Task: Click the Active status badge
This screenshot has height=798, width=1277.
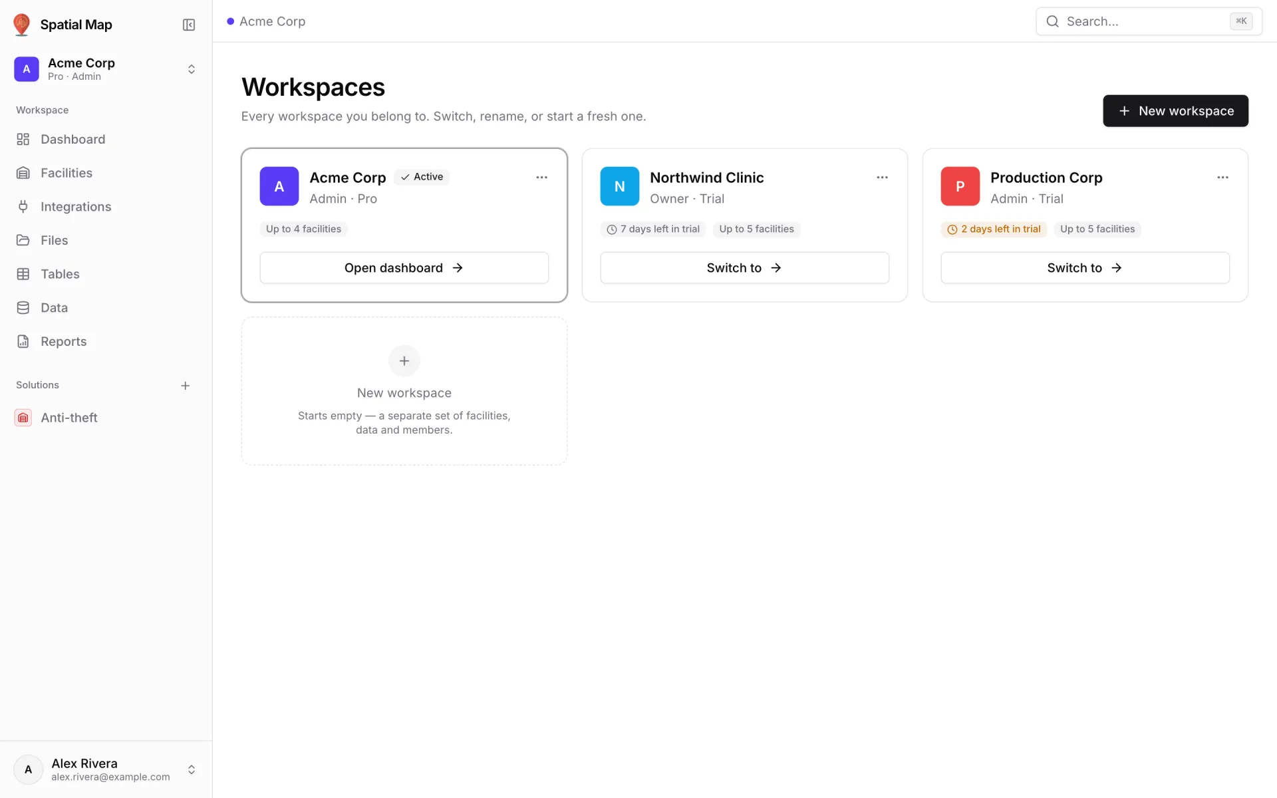Action: [x=422, y=177]
